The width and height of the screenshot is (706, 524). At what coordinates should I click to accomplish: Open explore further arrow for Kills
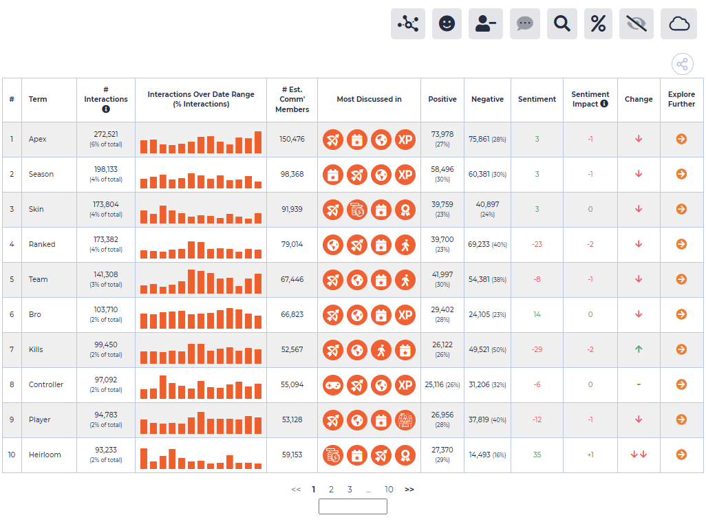pyautogui.click(x=681, y=349)
